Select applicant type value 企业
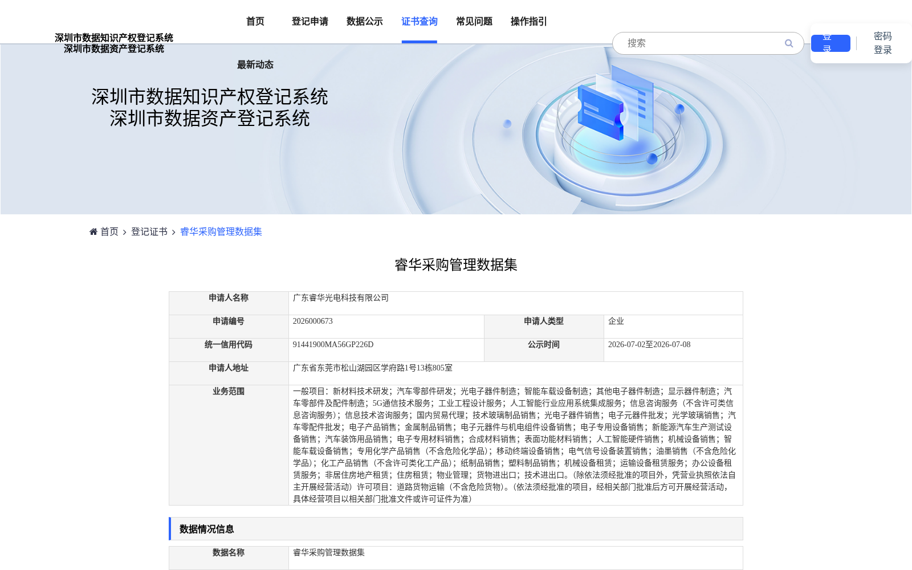 point(616,321)
